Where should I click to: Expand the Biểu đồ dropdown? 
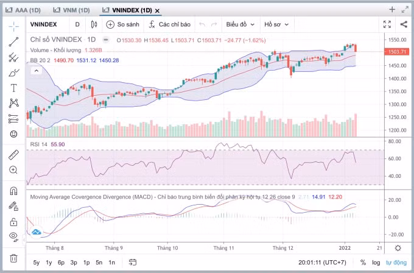point(240,24)
